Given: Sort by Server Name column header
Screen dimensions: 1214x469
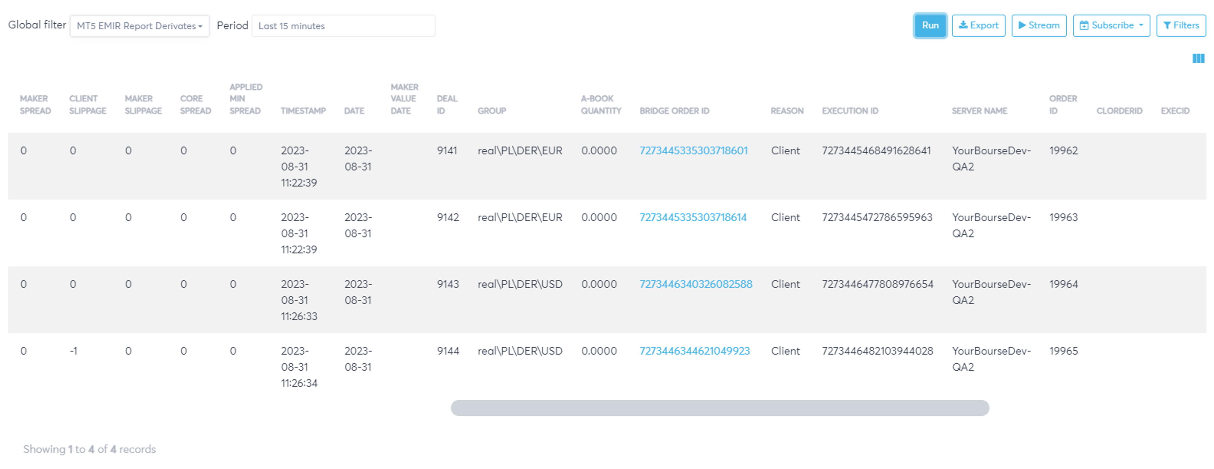Looking at the screenshot, I should (979, 111).
